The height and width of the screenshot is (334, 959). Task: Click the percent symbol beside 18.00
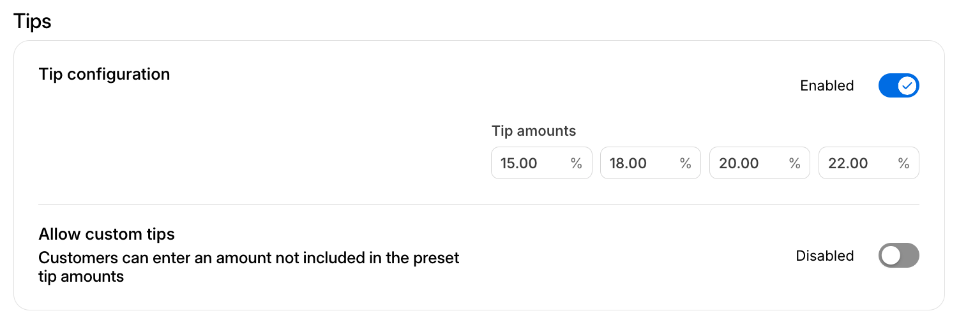(686, 163)
